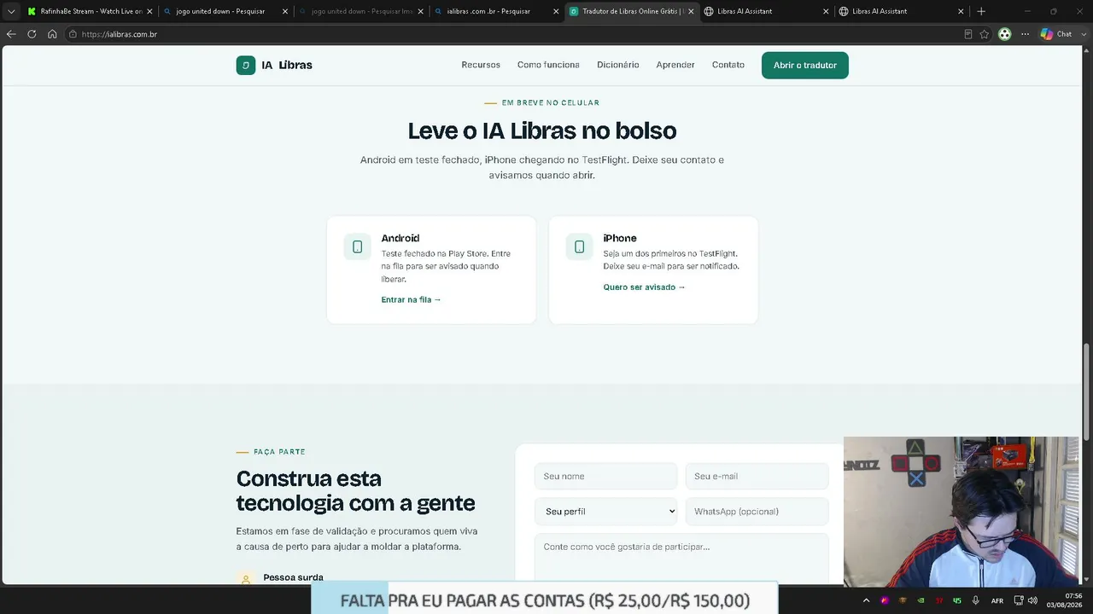Viewport: 1093px width, 614px height.
Task: Open the browser home page icon
Action: tap(52, 34)
